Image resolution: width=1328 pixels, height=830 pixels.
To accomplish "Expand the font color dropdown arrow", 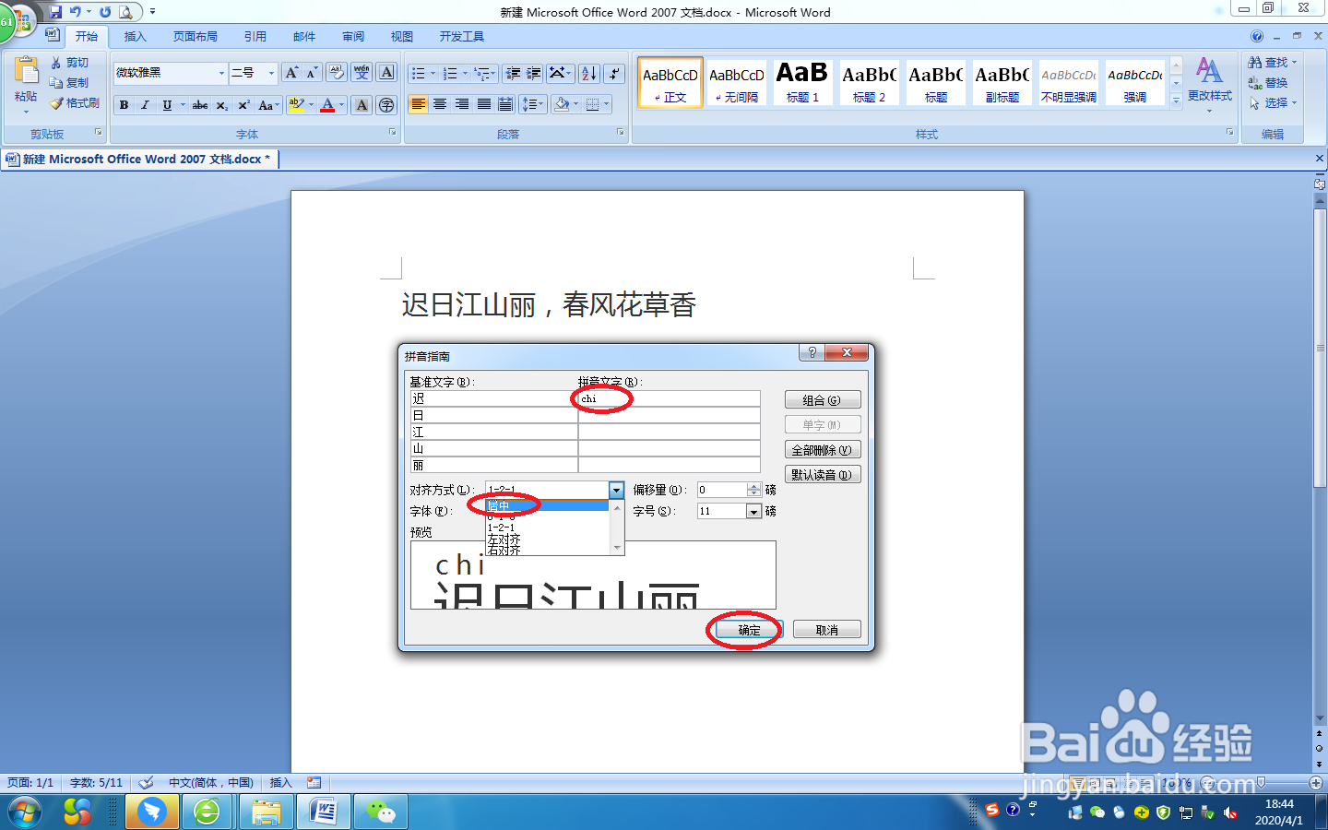I will tap(341, 105).
